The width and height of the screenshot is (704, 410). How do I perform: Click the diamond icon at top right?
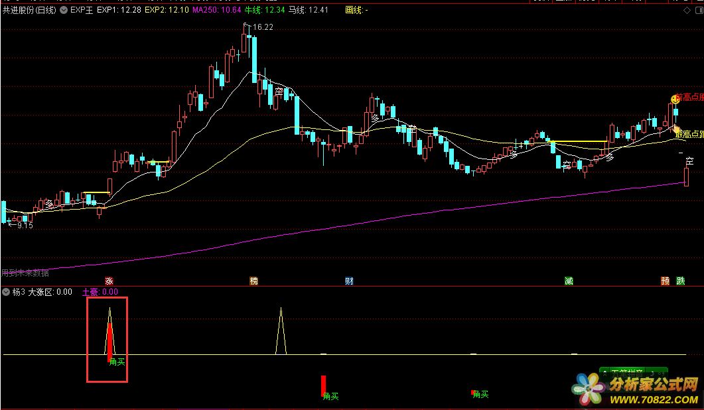687,11
